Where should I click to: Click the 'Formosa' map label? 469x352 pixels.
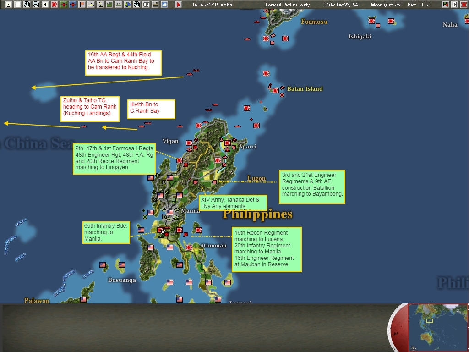314,22
